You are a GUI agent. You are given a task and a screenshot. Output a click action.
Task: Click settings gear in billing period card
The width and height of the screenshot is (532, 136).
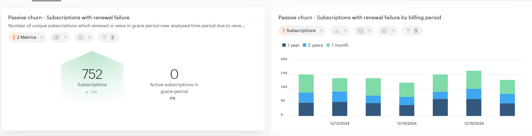pyautogui.click(x=385, y=31)
